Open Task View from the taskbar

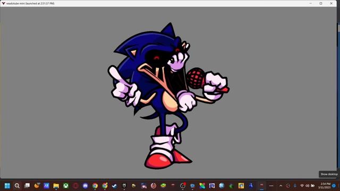click(x=27, y=186)
